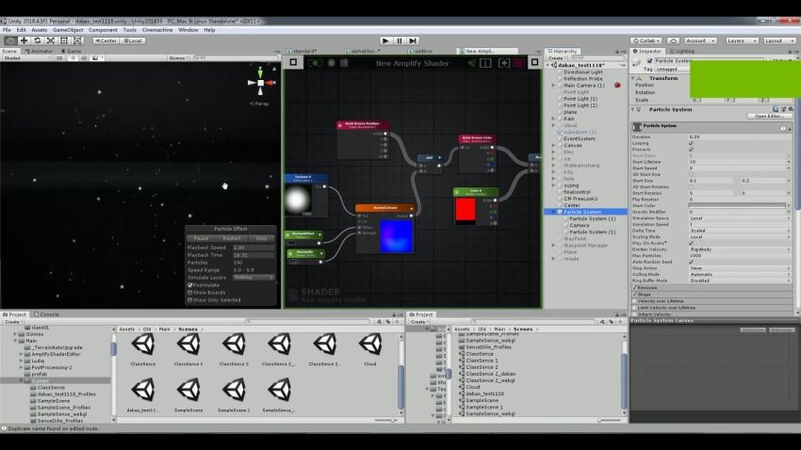Open the Gizmos dropdown
The height and width of the screenshot is (450, 801).
[179, 58]
